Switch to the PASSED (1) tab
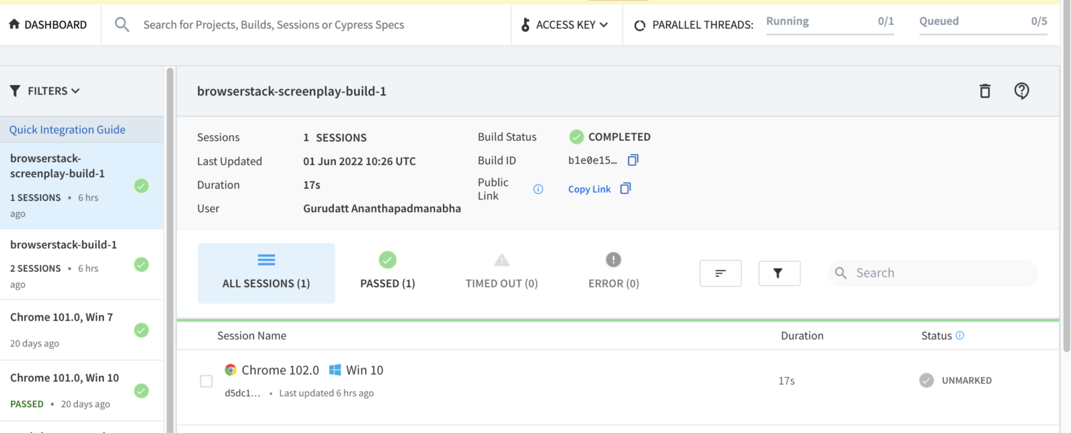Viewport: 1071px width, 433px height. coord(388,272)
